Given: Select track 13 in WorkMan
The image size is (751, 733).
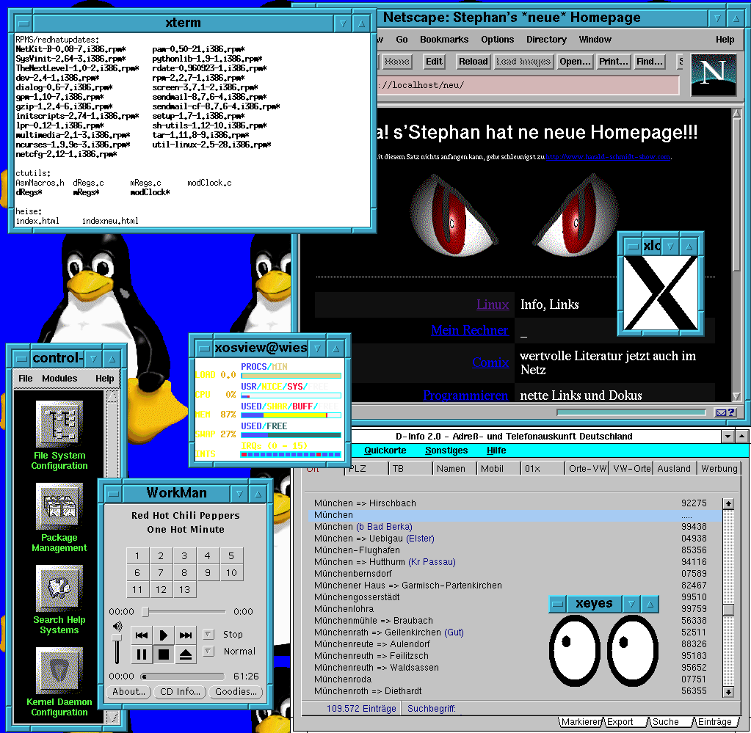Looking at the screenshot, I should [x=184, y=589].
